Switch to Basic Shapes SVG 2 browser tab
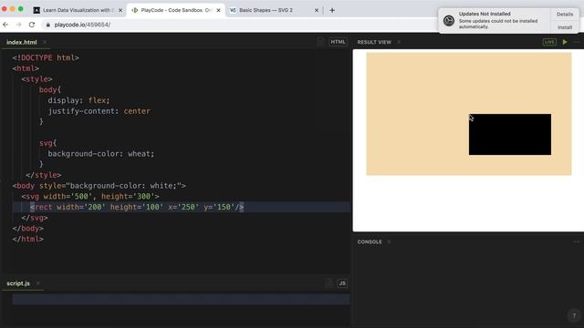 point(274,10)
